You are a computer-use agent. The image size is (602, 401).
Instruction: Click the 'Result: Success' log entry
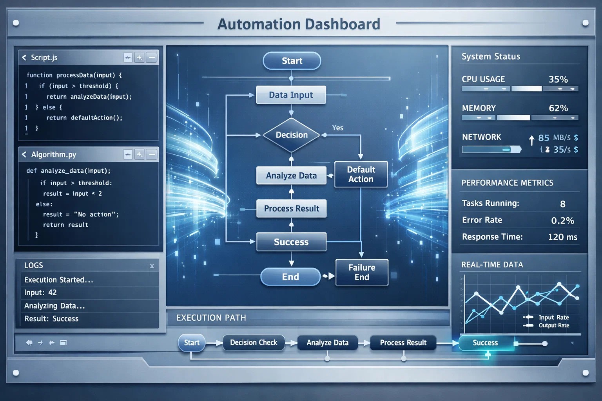[x=51, y=319]
